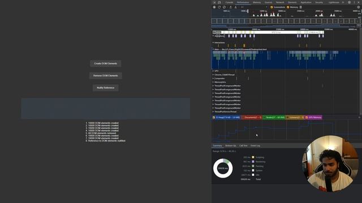
Task: Click the System legend label
Action: click(259, 170)
